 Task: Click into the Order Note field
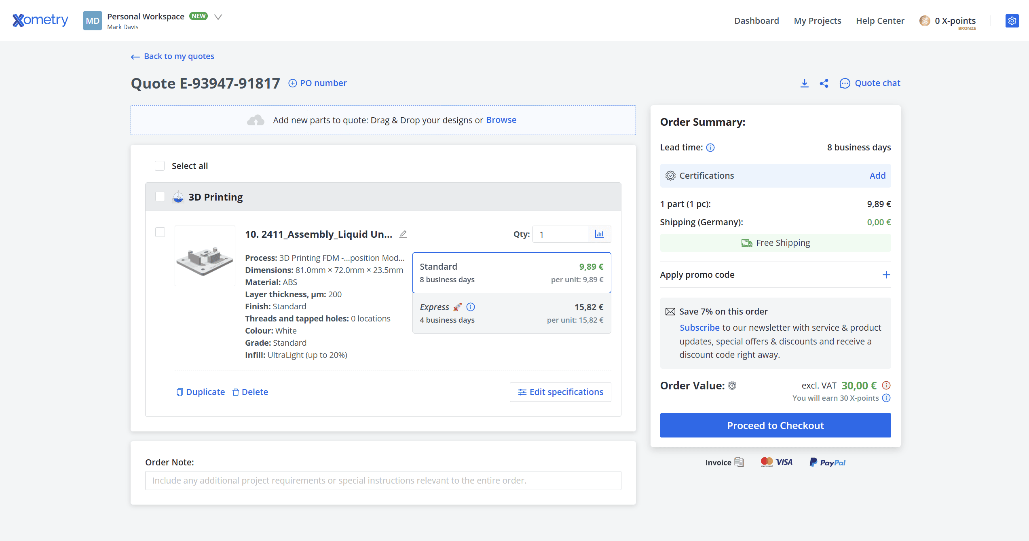[x=383, y=480]
